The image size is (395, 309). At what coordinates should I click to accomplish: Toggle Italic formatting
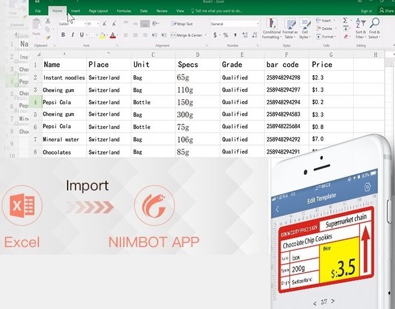pos(73,35)
